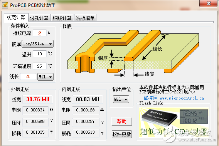The width and height of the screenshot is (219, 146).
Task: Click the 环境温度 input field
Action: click(40, 66)
